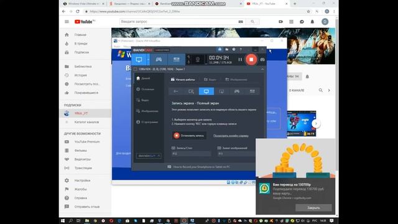398x224 pixels.
Task: Open the BANDICUT button in Bandicam sidebar
Action: click(x=149, y=156)
